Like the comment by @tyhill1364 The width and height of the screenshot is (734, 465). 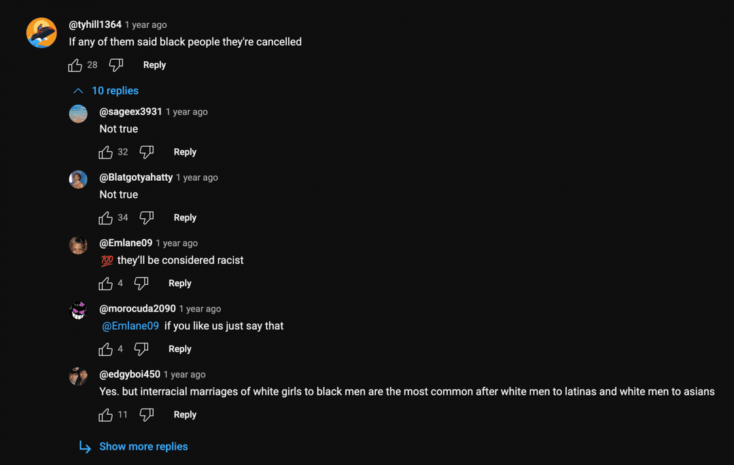(75, 64)
